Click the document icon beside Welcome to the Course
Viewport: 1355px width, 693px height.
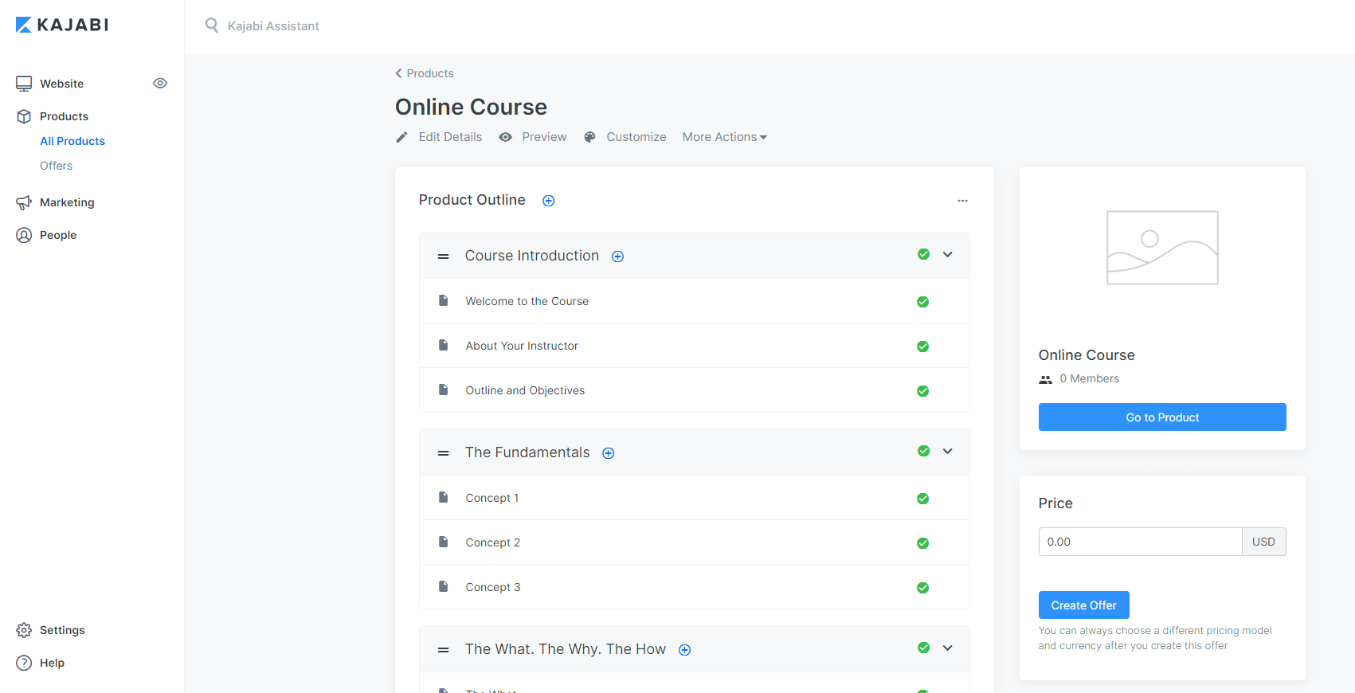[444, 300]
